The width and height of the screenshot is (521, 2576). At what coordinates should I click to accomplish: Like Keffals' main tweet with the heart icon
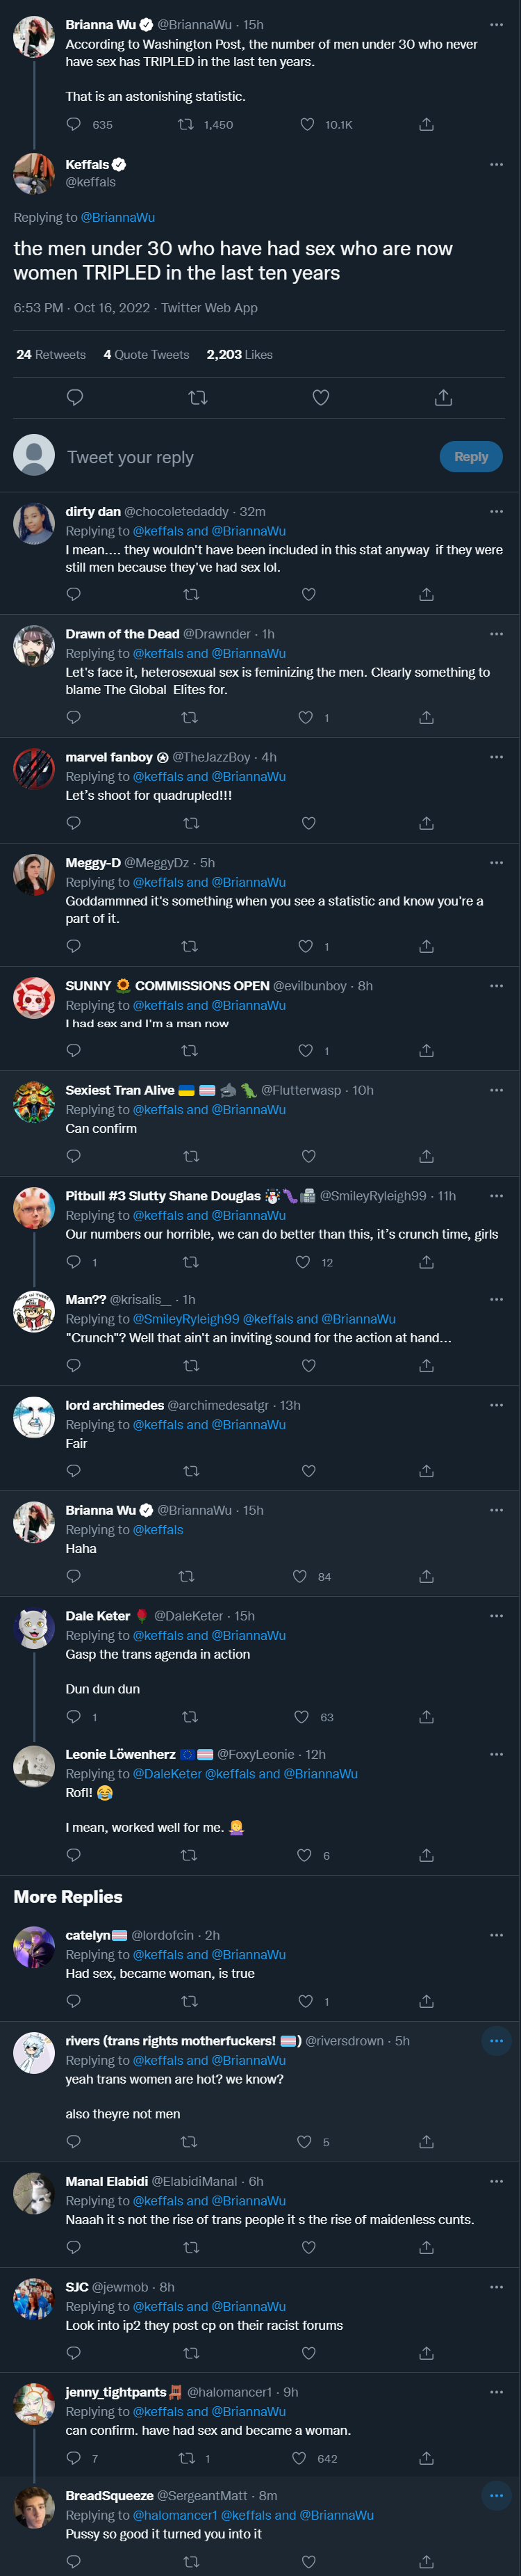320,398
